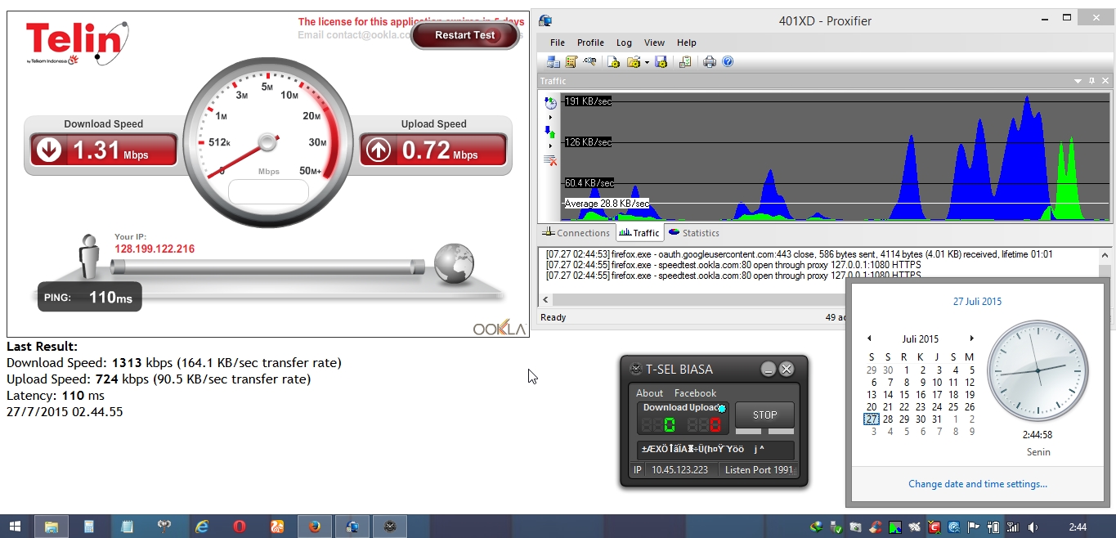Click the Download Speed 1.31 Mbps display
This screenshot has height=538, width=1116.
104,150
